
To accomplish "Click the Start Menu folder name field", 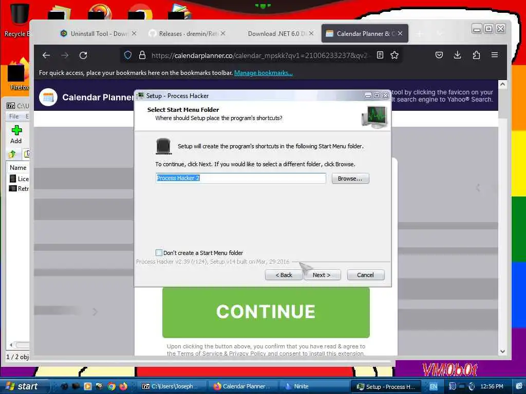I will coord(240,178).
